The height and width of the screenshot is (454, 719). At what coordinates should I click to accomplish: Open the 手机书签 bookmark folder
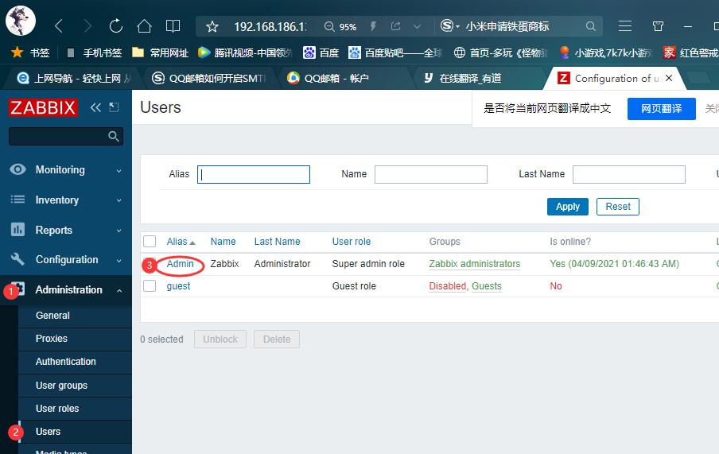point(95,52)
